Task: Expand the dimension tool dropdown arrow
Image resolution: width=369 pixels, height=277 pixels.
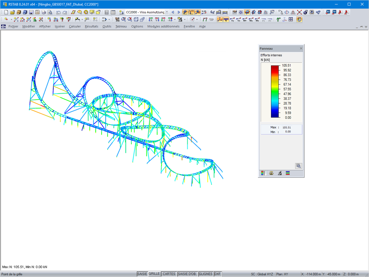Action: pyautogui.click(x=82, y=20)
